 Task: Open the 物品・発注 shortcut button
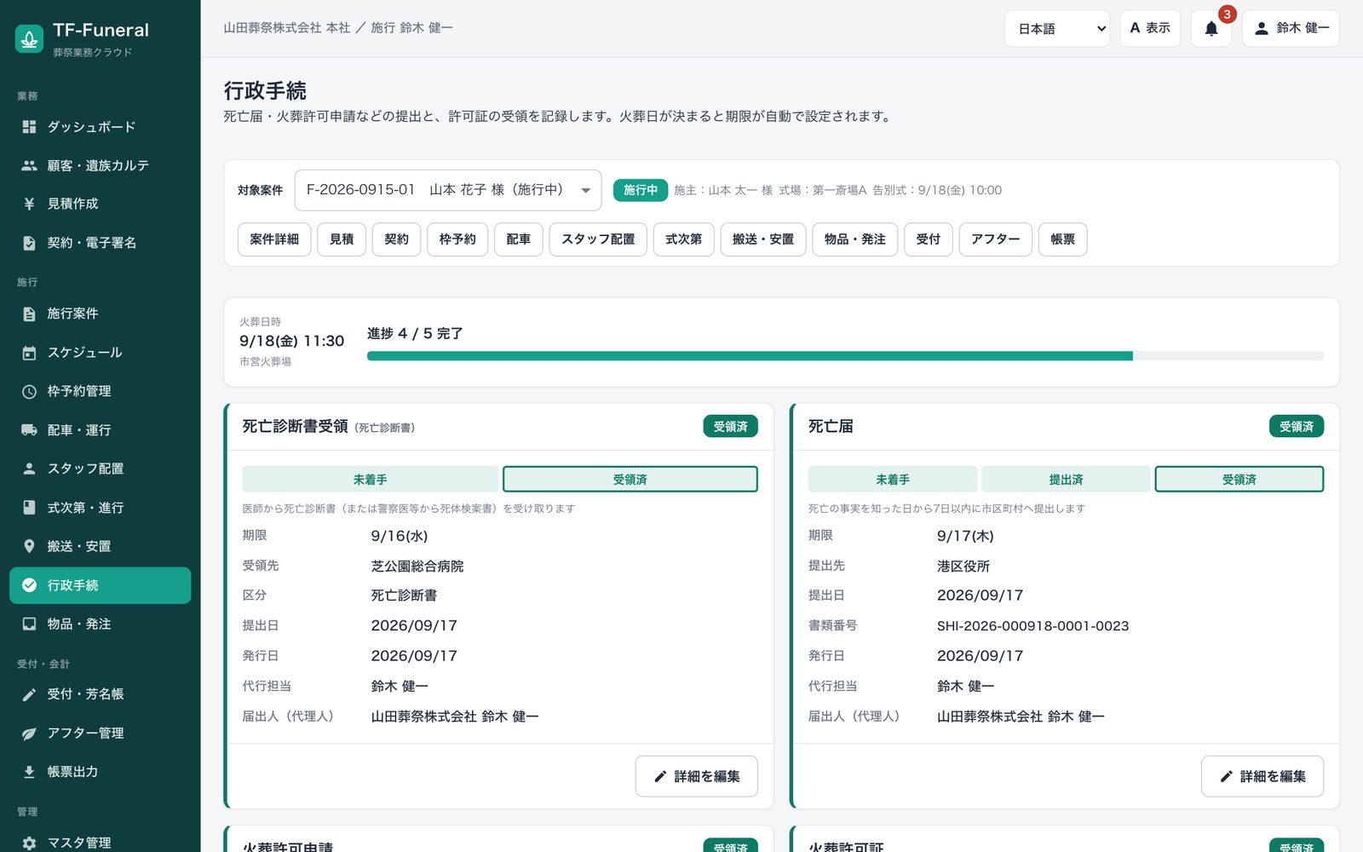(854, 239)
